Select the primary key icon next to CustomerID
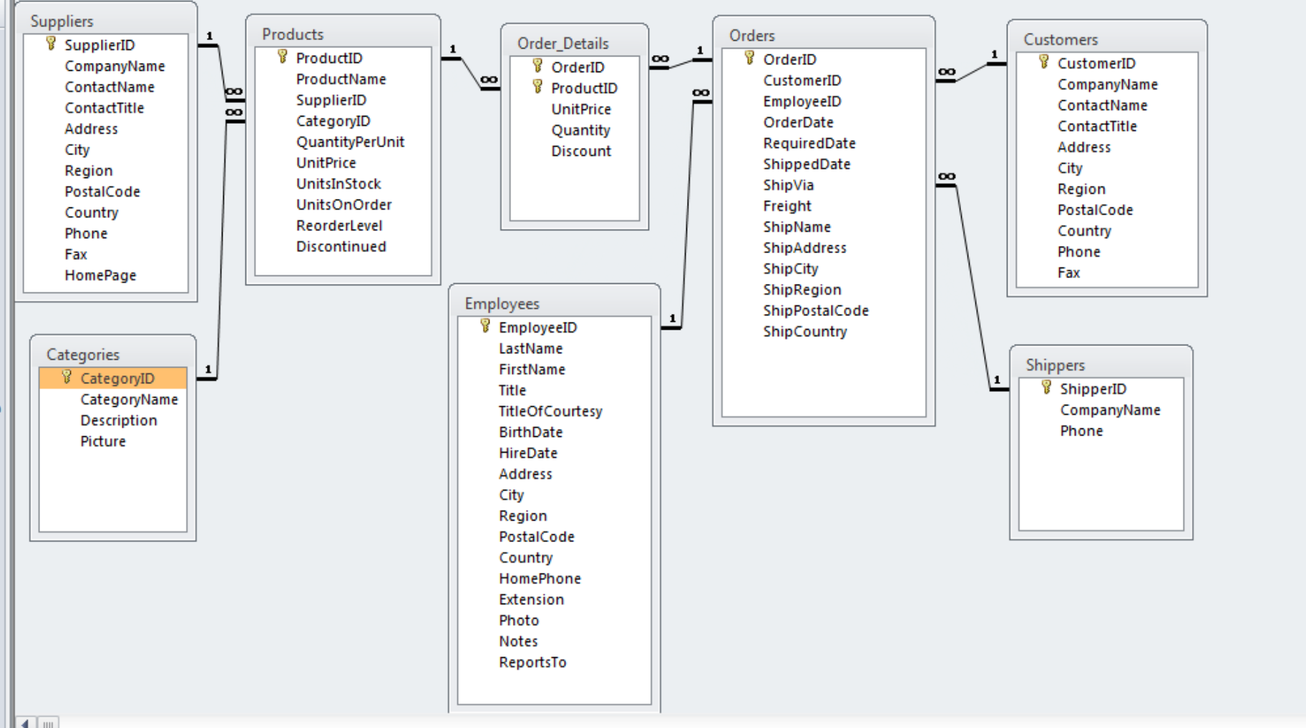 pyautogui.click(x=1043, y=63)
